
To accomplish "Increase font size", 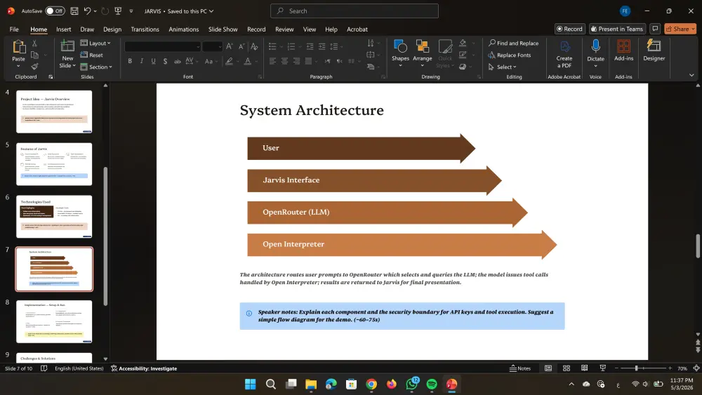I will [x=230, y=46].
